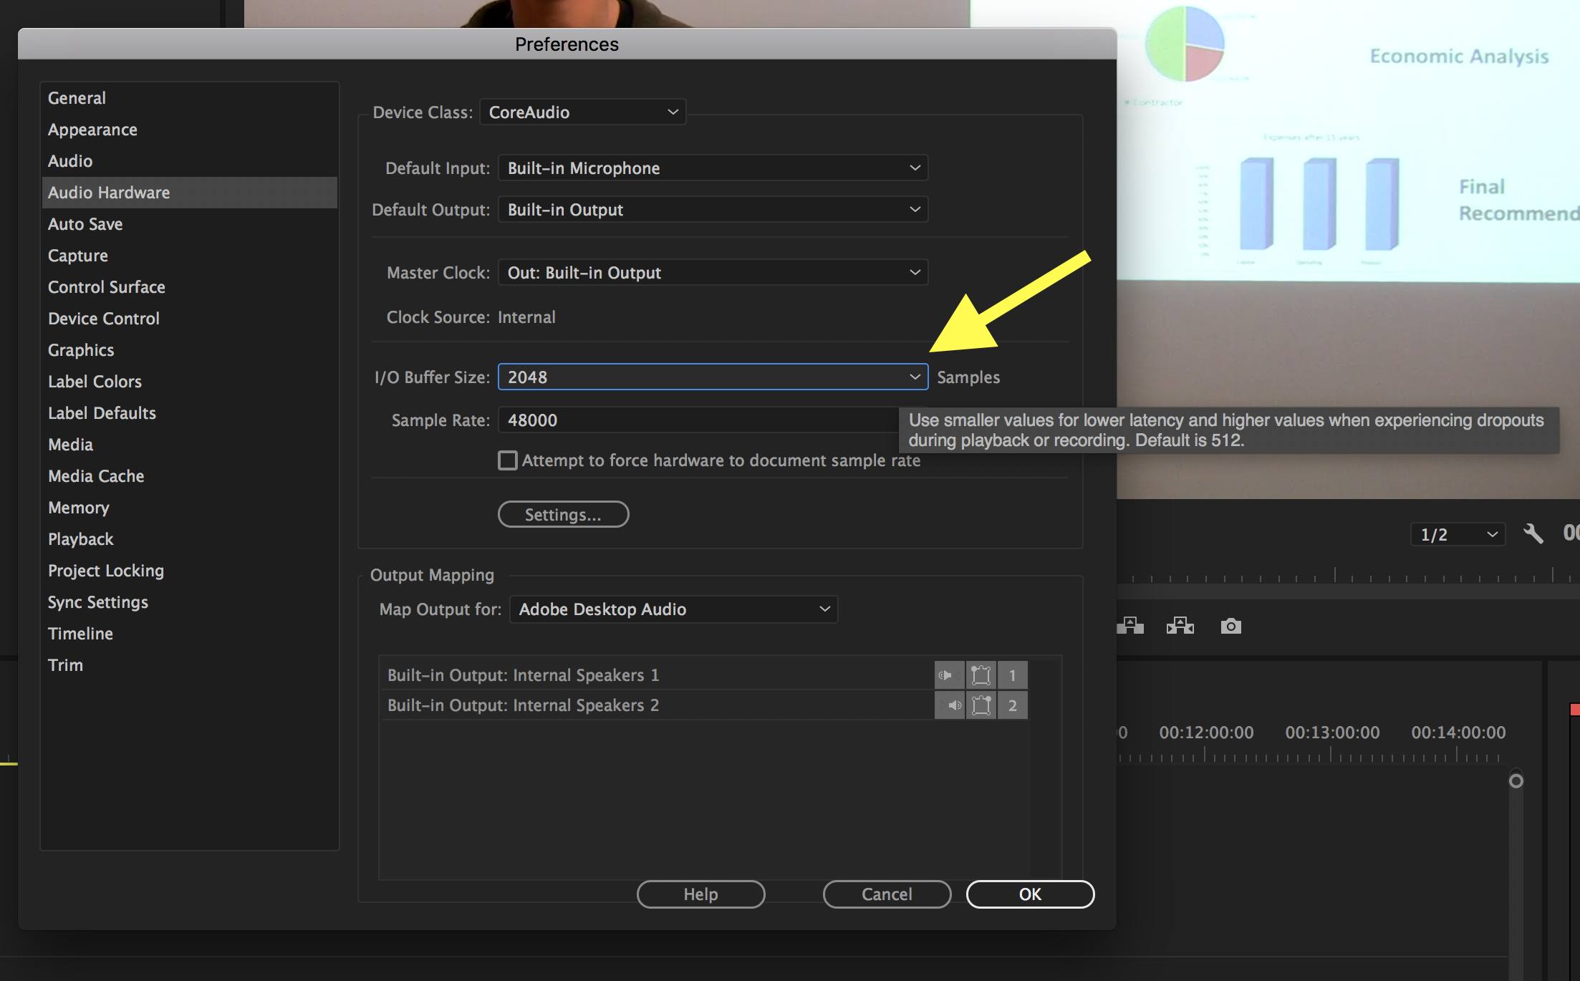The width and height of the screenshot is (1580, 981).
Task: Toggle routing box icon for Internal Speakers 1
Action: click(x=981, y=675)
